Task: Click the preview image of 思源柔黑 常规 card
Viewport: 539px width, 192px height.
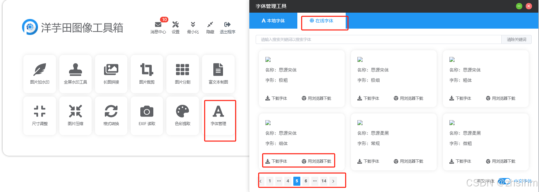Action: point(360,123)
